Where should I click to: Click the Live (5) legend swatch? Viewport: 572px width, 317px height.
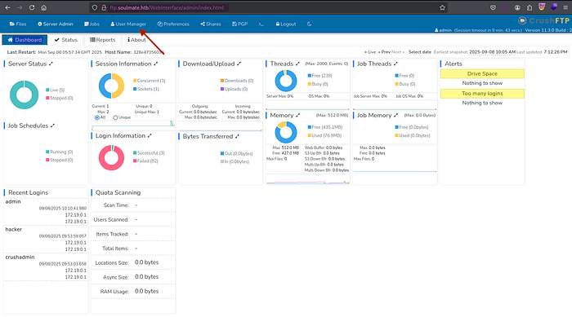47,90
